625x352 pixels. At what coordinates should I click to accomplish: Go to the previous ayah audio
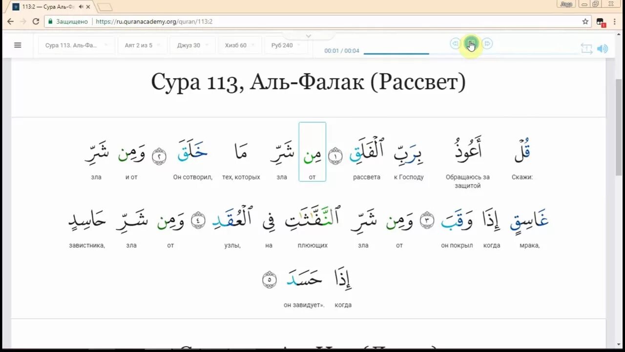[455, 44]
